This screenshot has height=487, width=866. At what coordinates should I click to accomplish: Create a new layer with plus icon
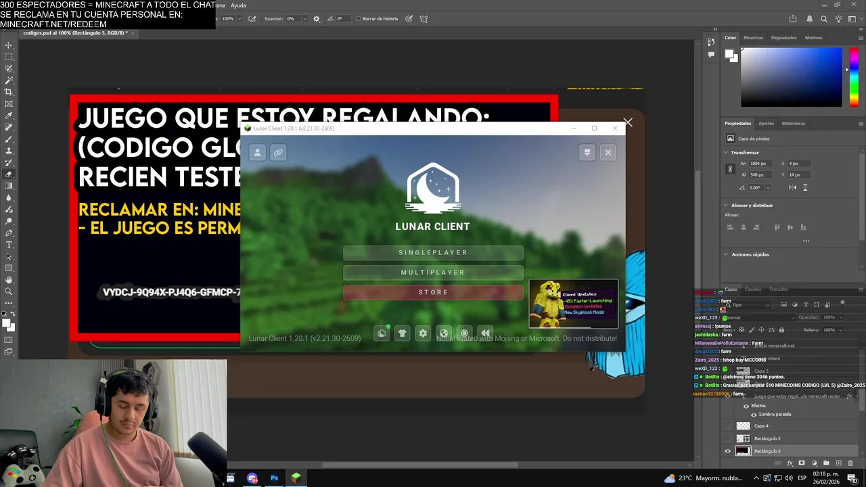[x=838, y=463]
